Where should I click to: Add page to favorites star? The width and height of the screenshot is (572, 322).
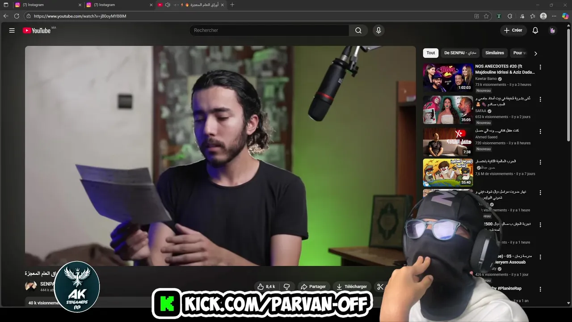(486, 16)
